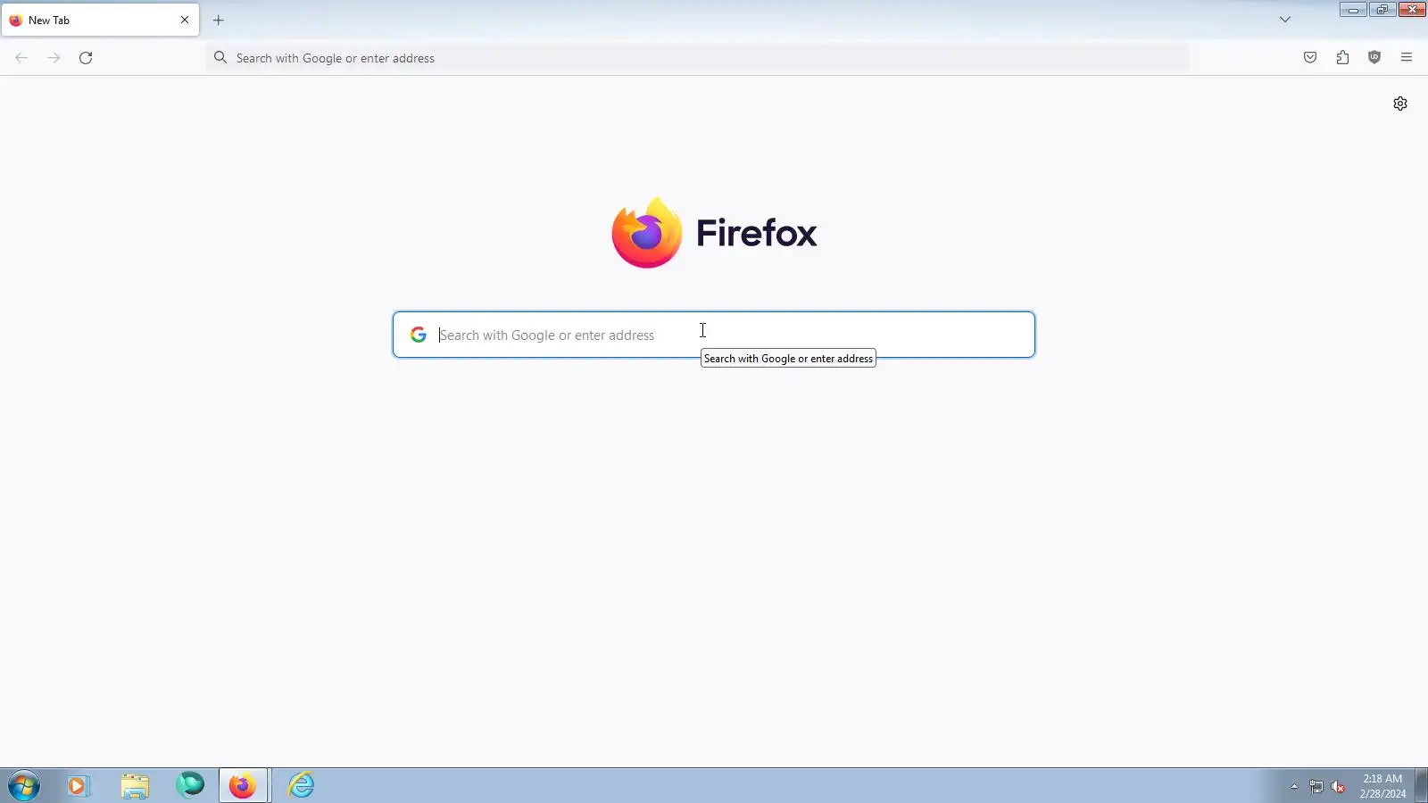Launch media player from taskbar
The image size is (1428, 803).
click(x=79, y=786)
